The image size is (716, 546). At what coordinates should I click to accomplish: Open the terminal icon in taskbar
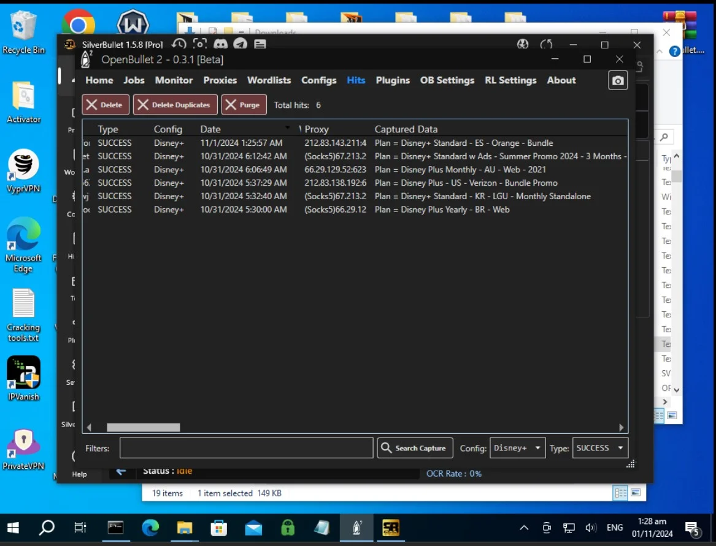[x=115, y=528]
